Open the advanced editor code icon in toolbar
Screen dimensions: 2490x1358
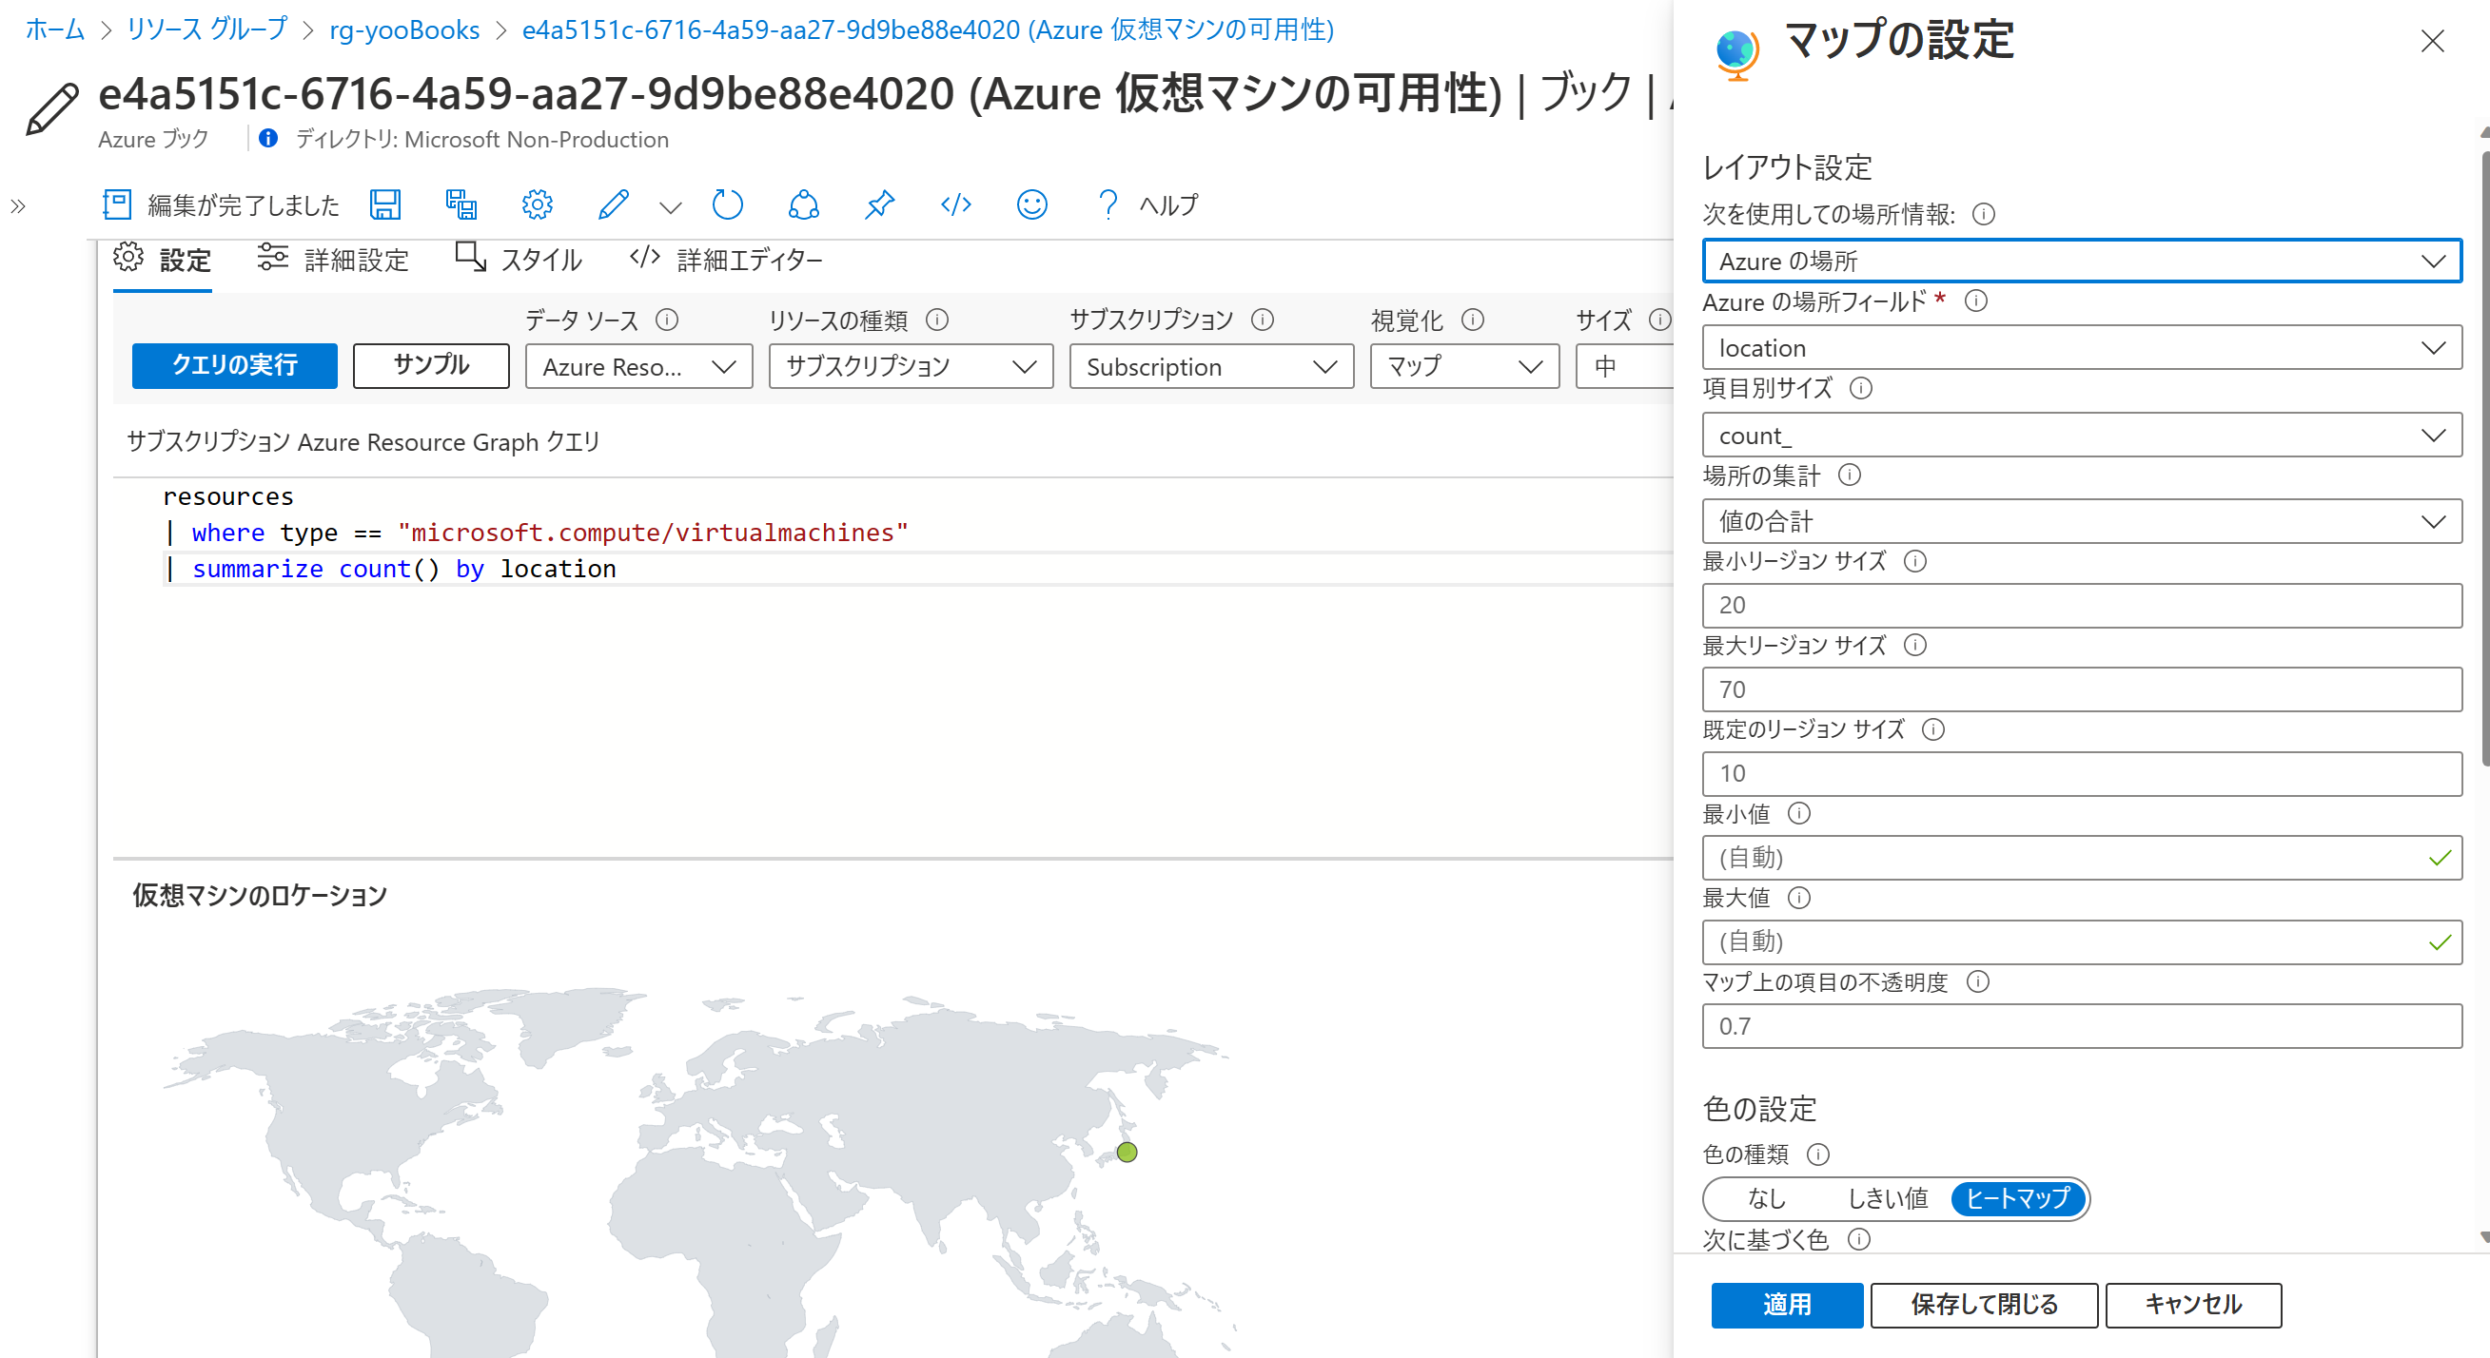pyautogui.click(x=955, y=204)
